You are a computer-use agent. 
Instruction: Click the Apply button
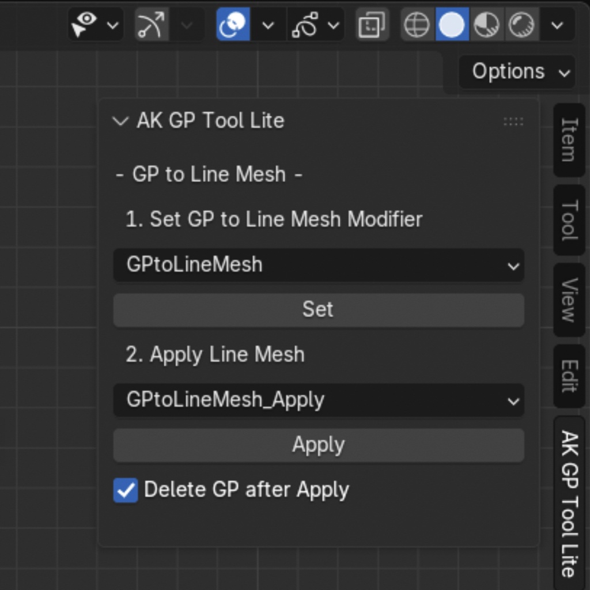point(319,445)
